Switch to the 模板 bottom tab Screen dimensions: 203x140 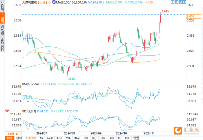click(19, 138)
